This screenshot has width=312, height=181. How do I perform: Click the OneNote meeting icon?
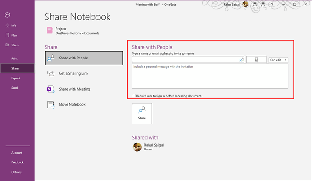click(51, 89)
